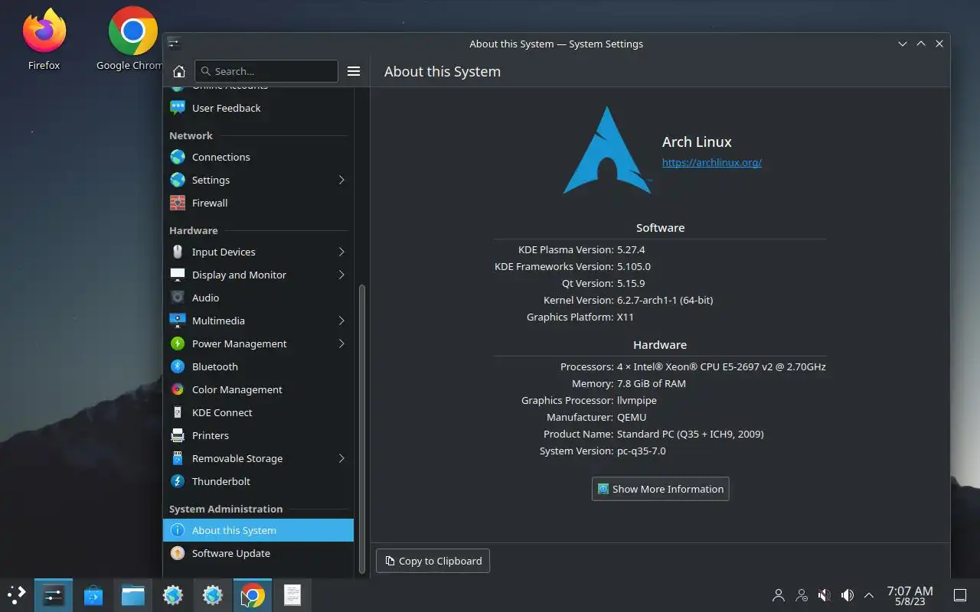Viewport: 980px width, 612px height.
Task: Open the User Feedback settings icon
Action: point(178,108)
